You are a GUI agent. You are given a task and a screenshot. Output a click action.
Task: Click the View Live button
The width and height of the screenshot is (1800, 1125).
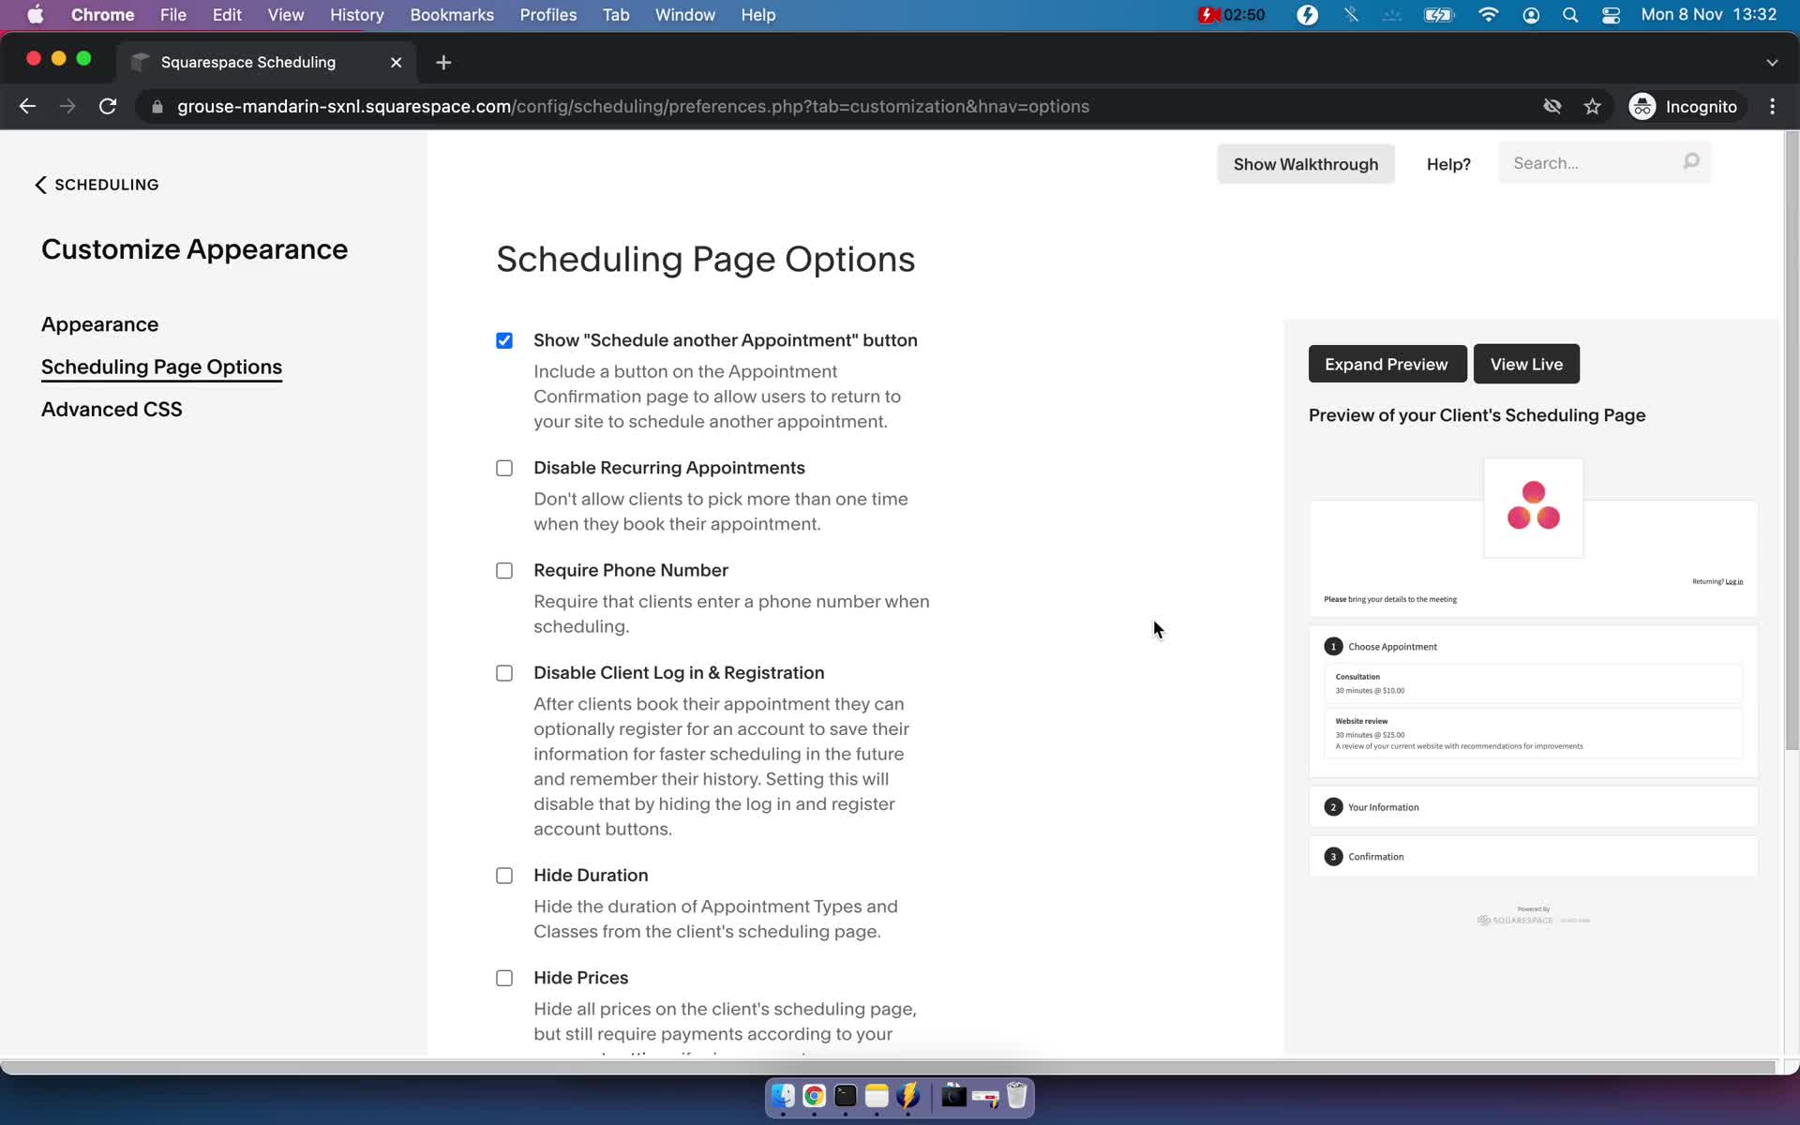[x=1526, y=364]
